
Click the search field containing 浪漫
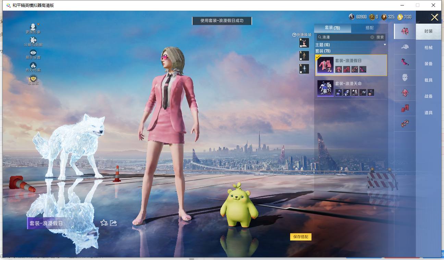(x=346, y=37)
